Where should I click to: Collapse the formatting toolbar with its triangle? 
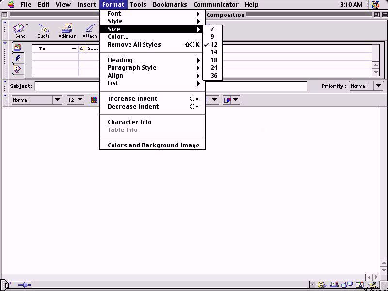(x=5, y=96)
